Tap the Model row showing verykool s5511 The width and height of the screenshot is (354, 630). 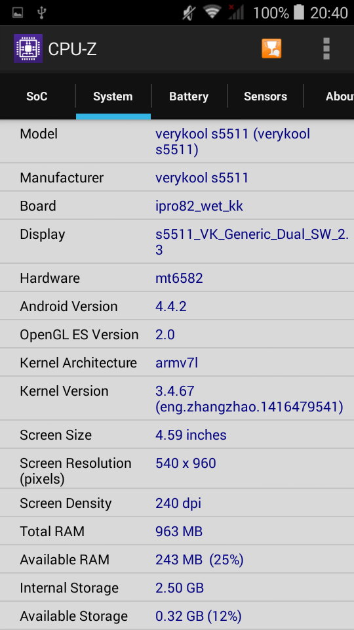point(177,142)
